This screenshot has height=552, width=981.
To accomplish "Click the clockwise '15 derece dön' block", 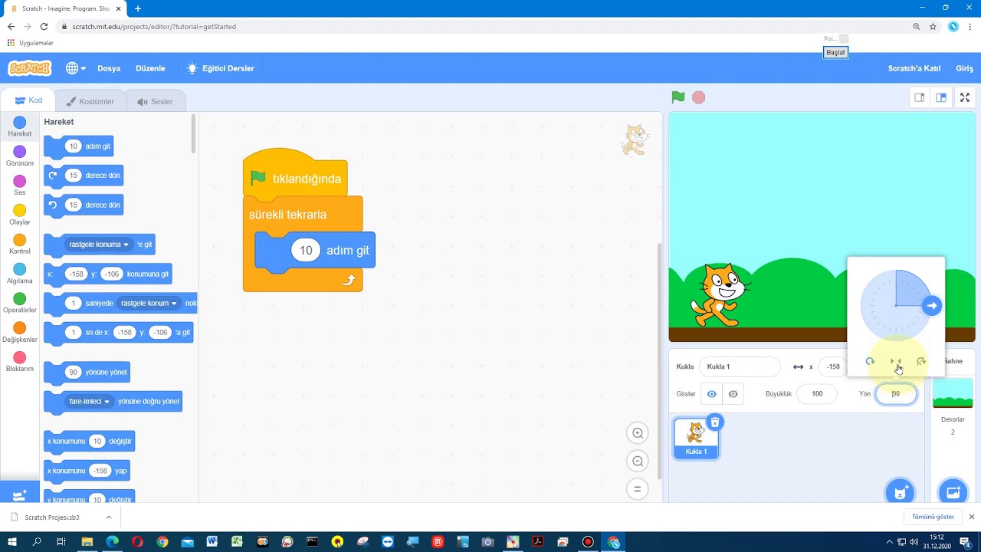I will 84,176.
